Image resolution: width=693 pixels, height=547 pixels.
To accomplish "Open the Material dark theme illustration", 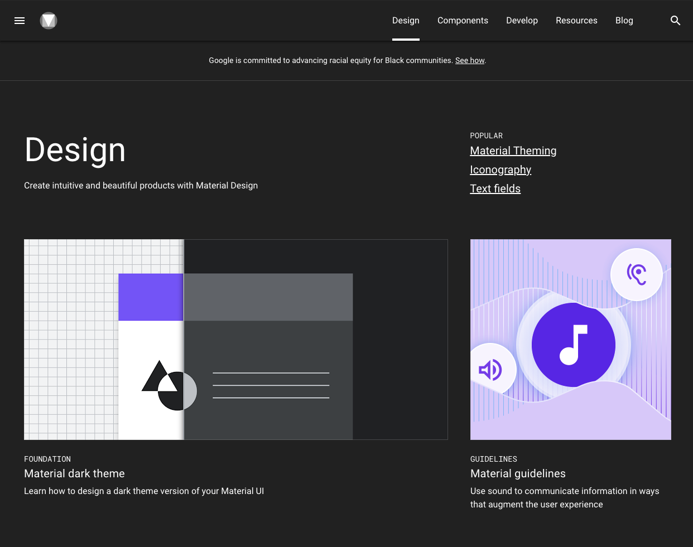I will (x=236, y=340).
